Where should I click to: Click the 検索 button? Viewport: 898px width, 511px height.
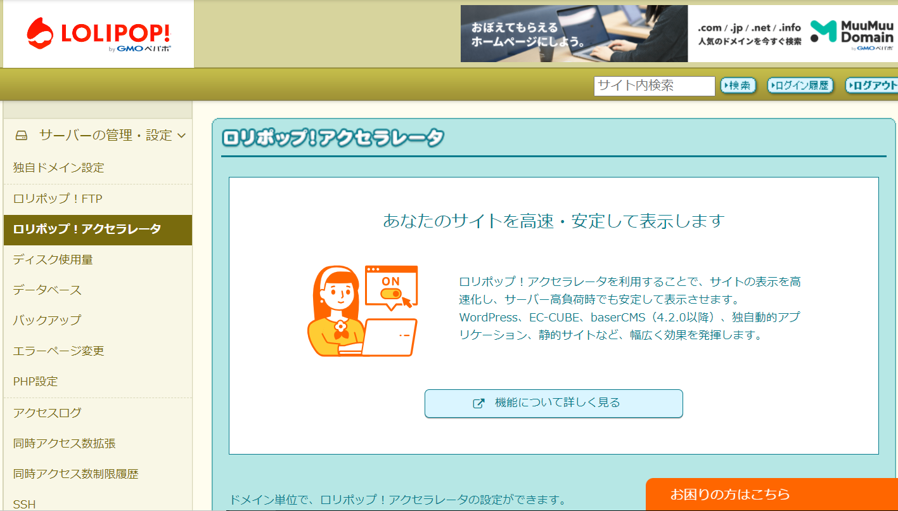click(738, 86)
